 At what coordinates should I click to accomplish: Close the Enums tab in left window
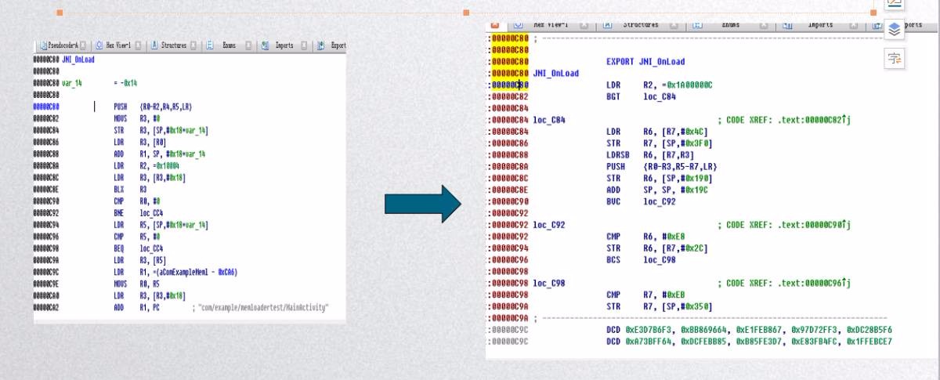(248, 45)
